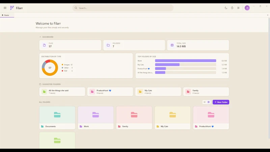Click the Documents label under folder card
This screenshot has width=270, height=152.
[x=50, y=126]
